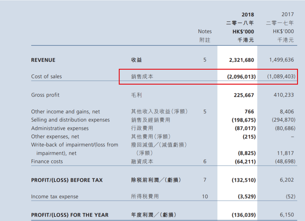Click the 2017 profit before tax 6,202
Image resolution: width=305 pixels, height=221 pixels.
[287, 180]
